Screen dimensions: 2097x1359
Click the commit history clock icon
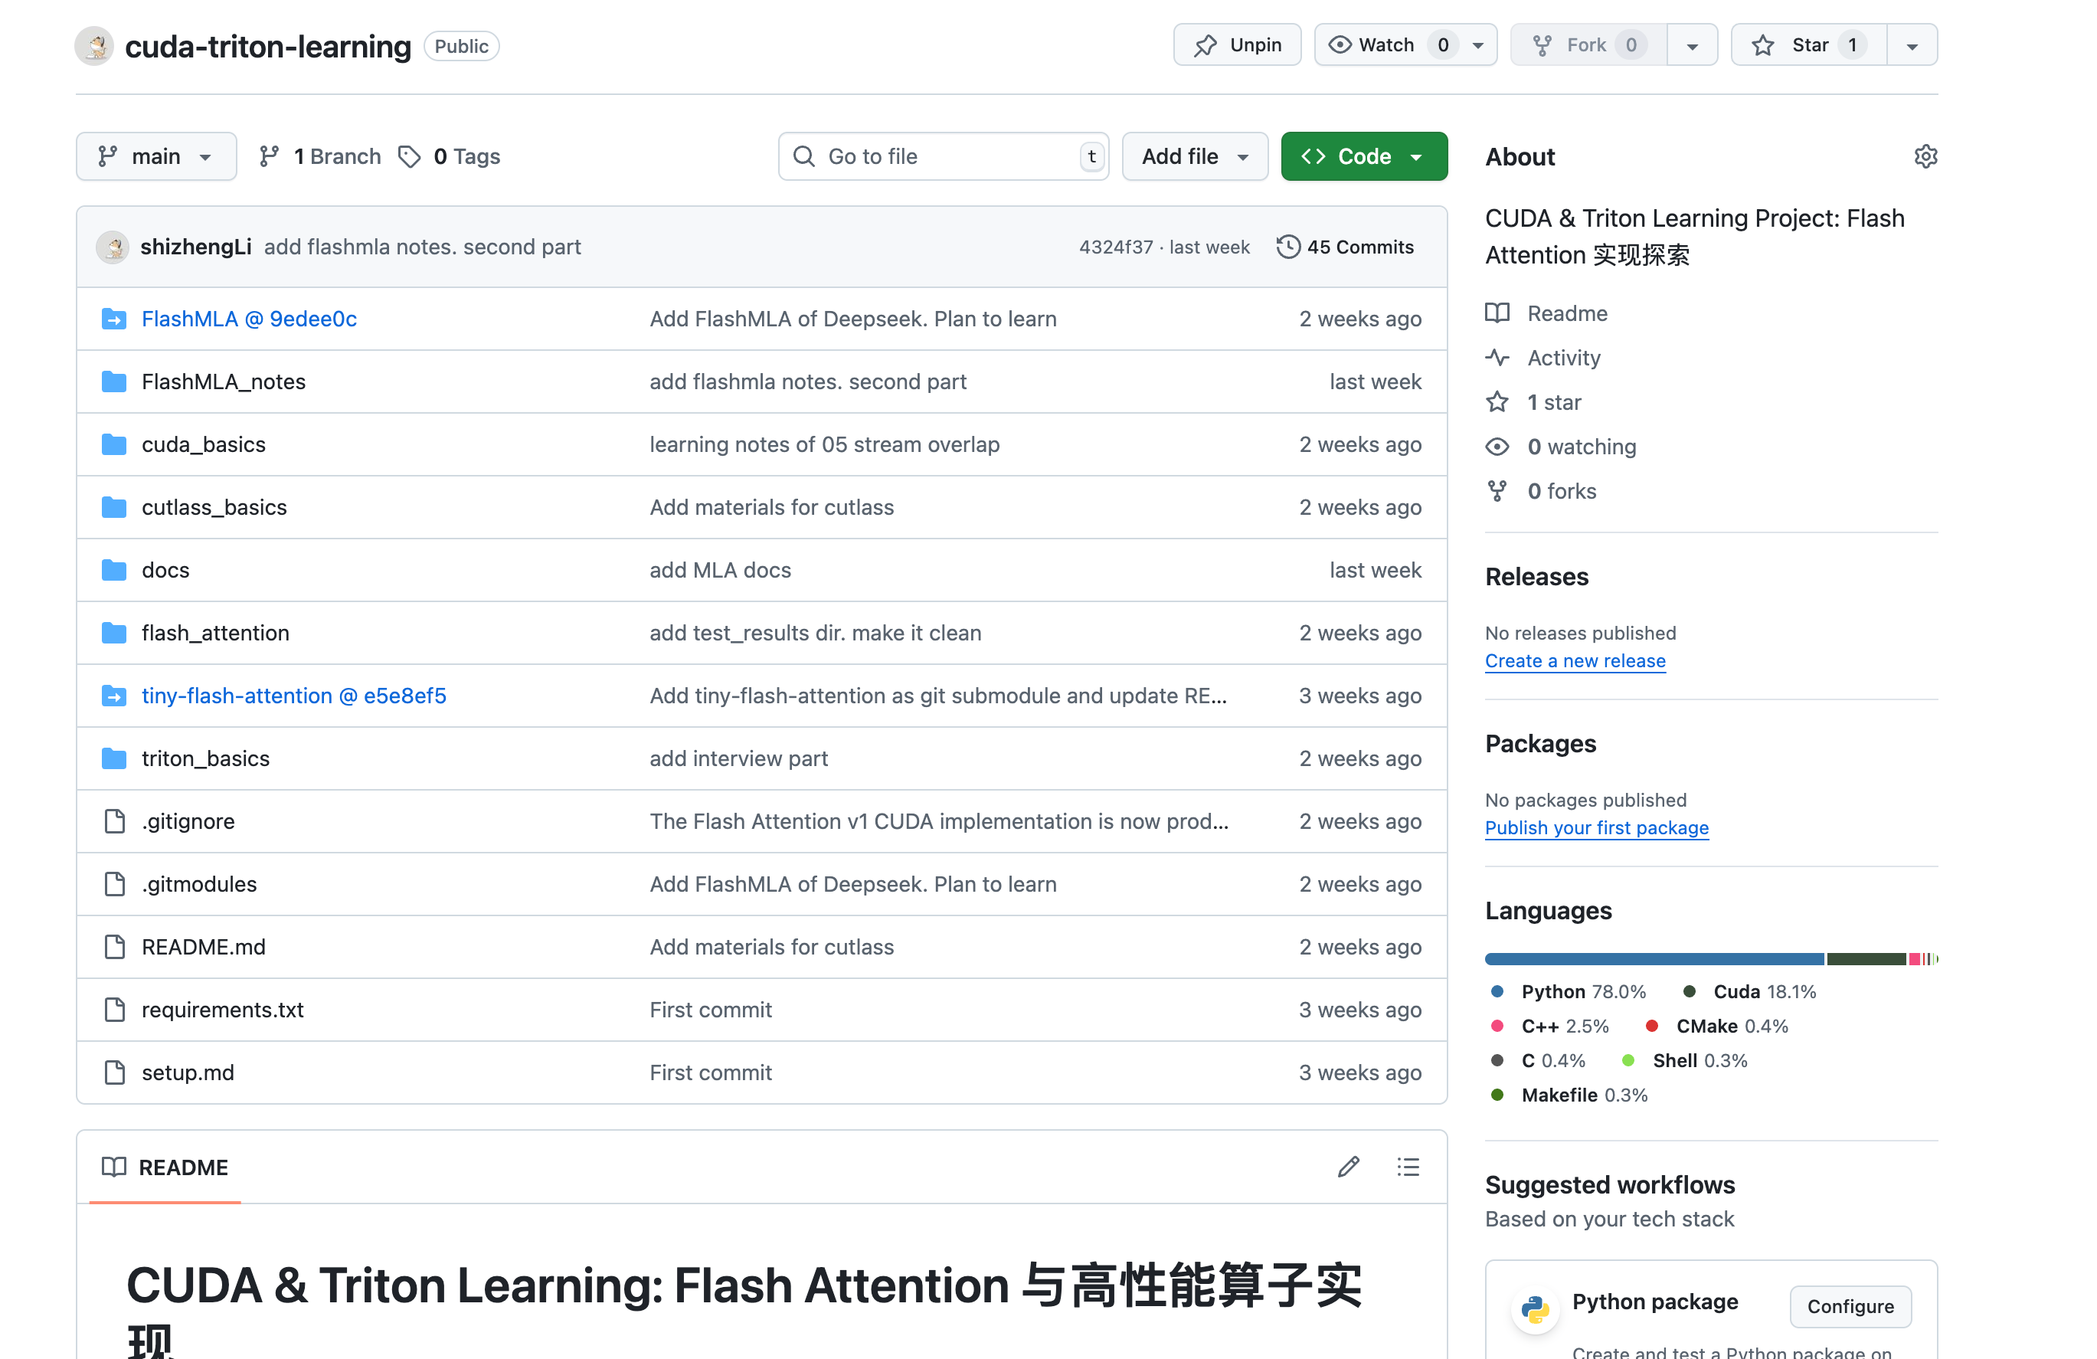click(1287, 247)
